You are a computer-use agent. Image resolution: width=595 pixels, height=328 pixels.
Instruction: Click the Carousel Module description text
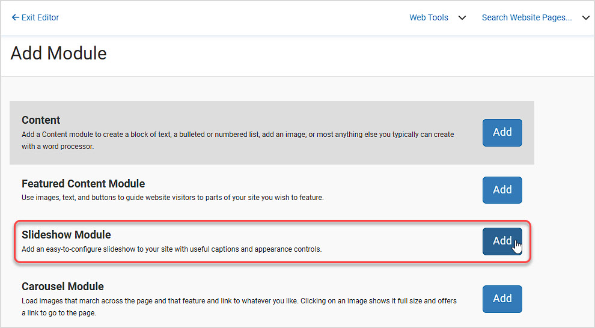tap(239, 307)
